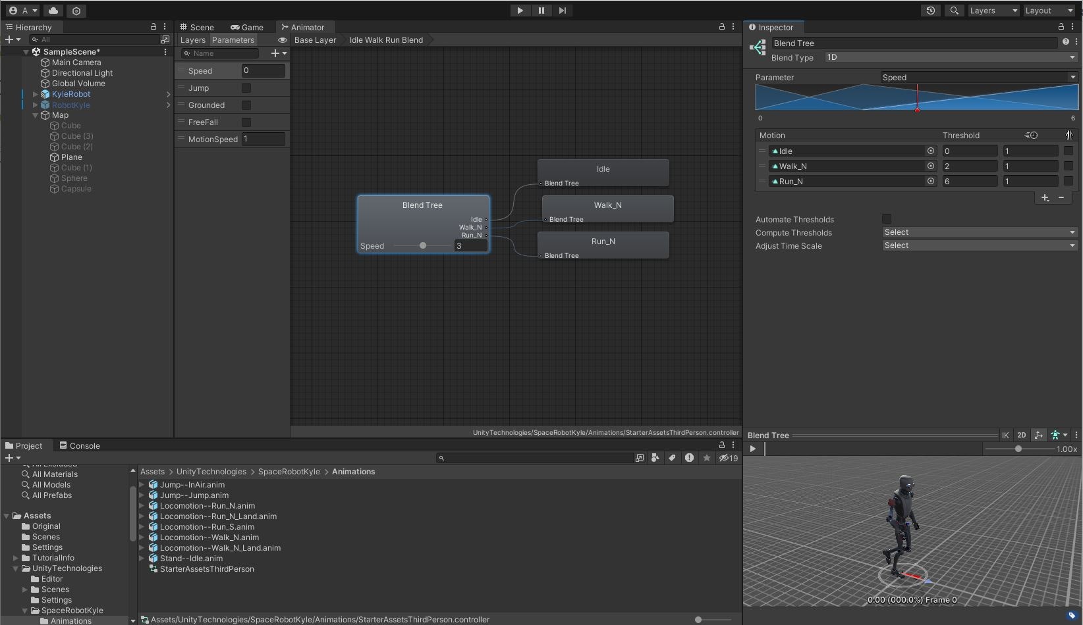1083x625 pixels.
Task: Switch to the Game tab
Action: click(x=246, y=28)
